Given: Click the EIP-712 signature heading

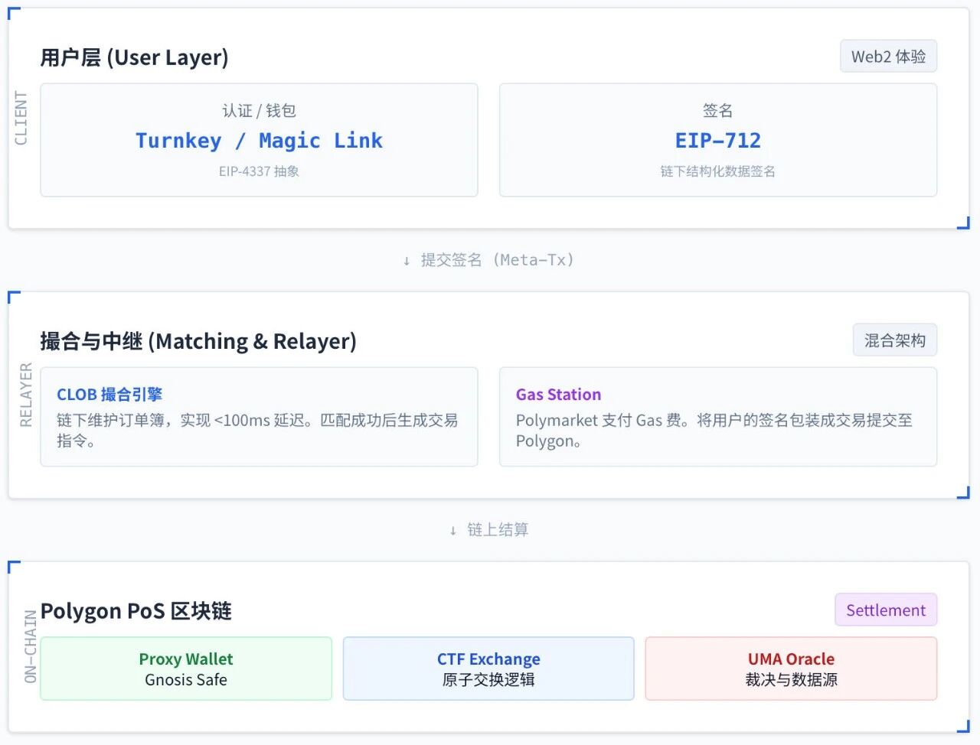Looking at the screenshot, I should (717, 141).
